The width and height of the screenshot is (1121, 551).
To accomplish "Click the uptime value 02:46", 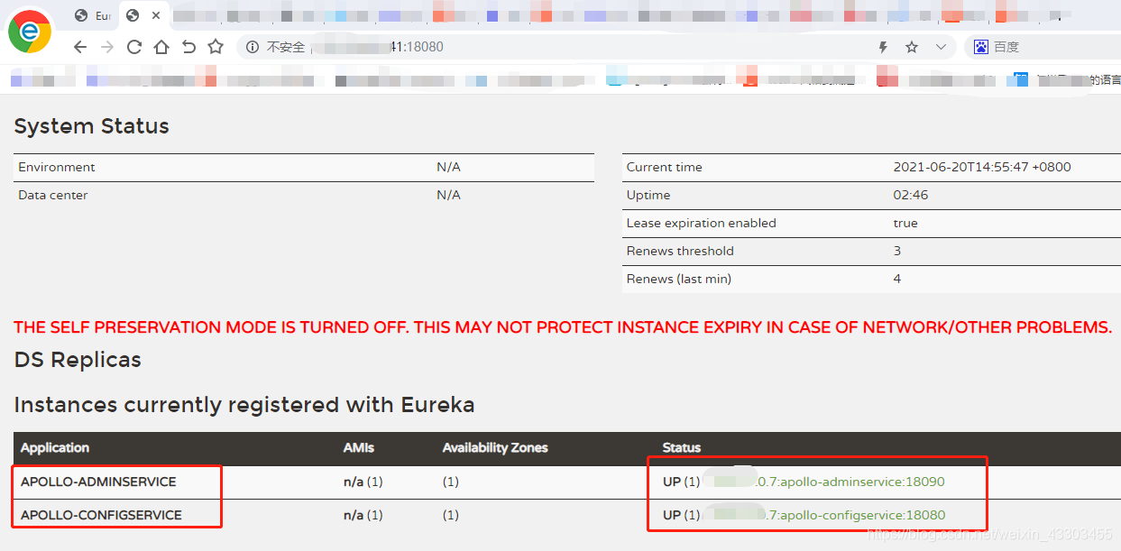I will click(x=911, y=195).
